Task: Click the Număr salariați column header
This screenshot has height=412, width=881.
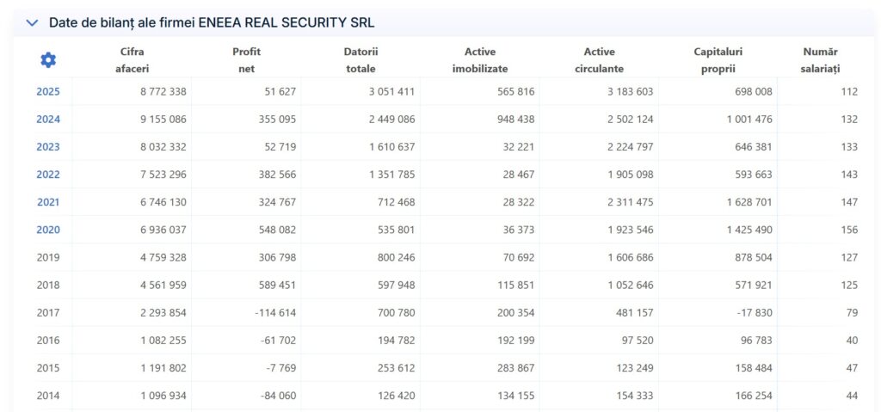Action: click(820, 60)
